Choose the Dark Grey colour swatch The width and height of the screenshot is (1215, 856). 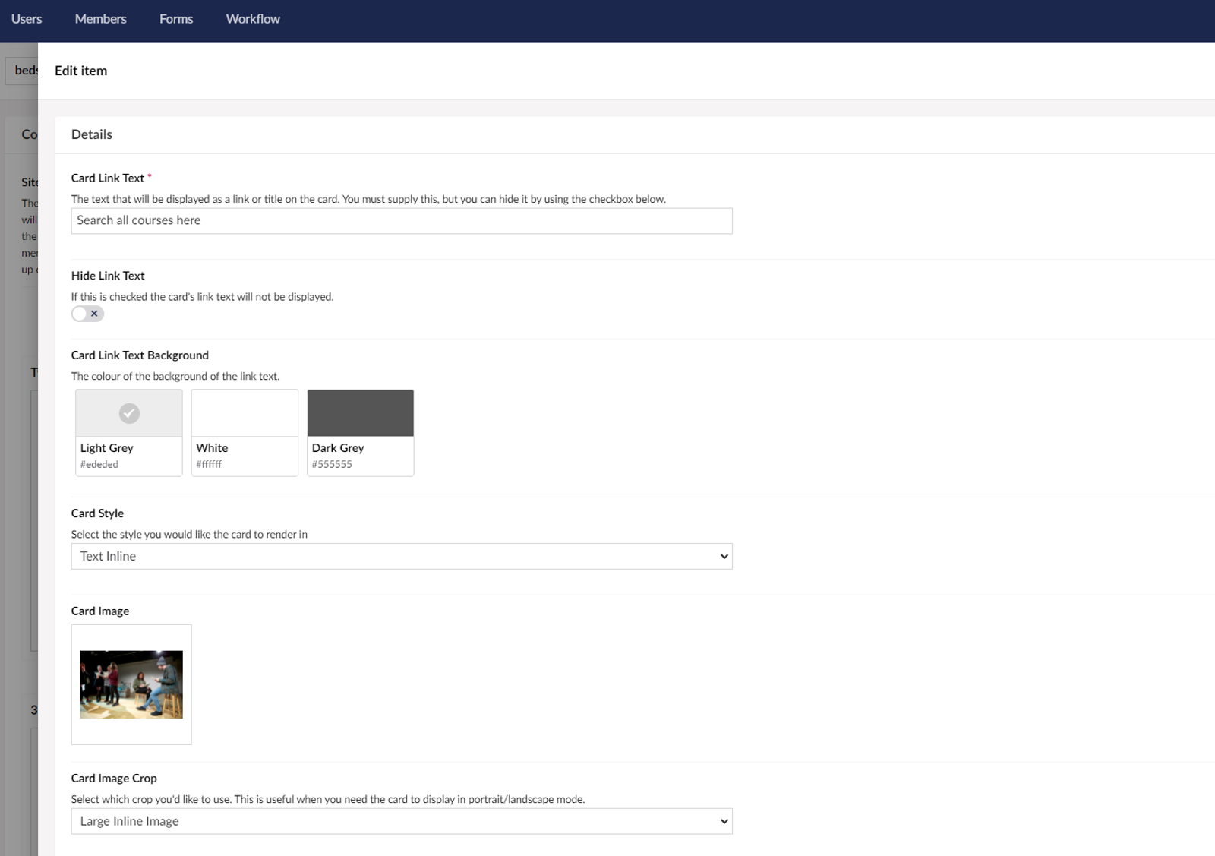pyautogui.click(x=360, y=414)
